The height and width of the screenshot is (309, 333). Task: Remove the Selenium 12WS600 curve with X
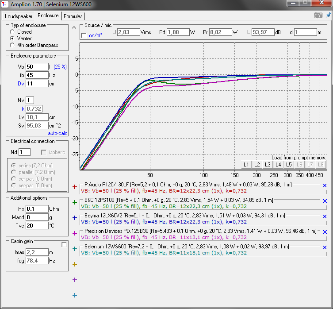pos(325,247)
